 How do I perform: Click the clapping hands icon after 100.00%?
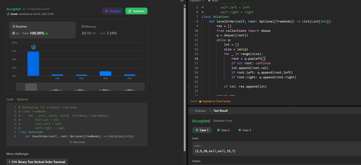click(46, 33)
